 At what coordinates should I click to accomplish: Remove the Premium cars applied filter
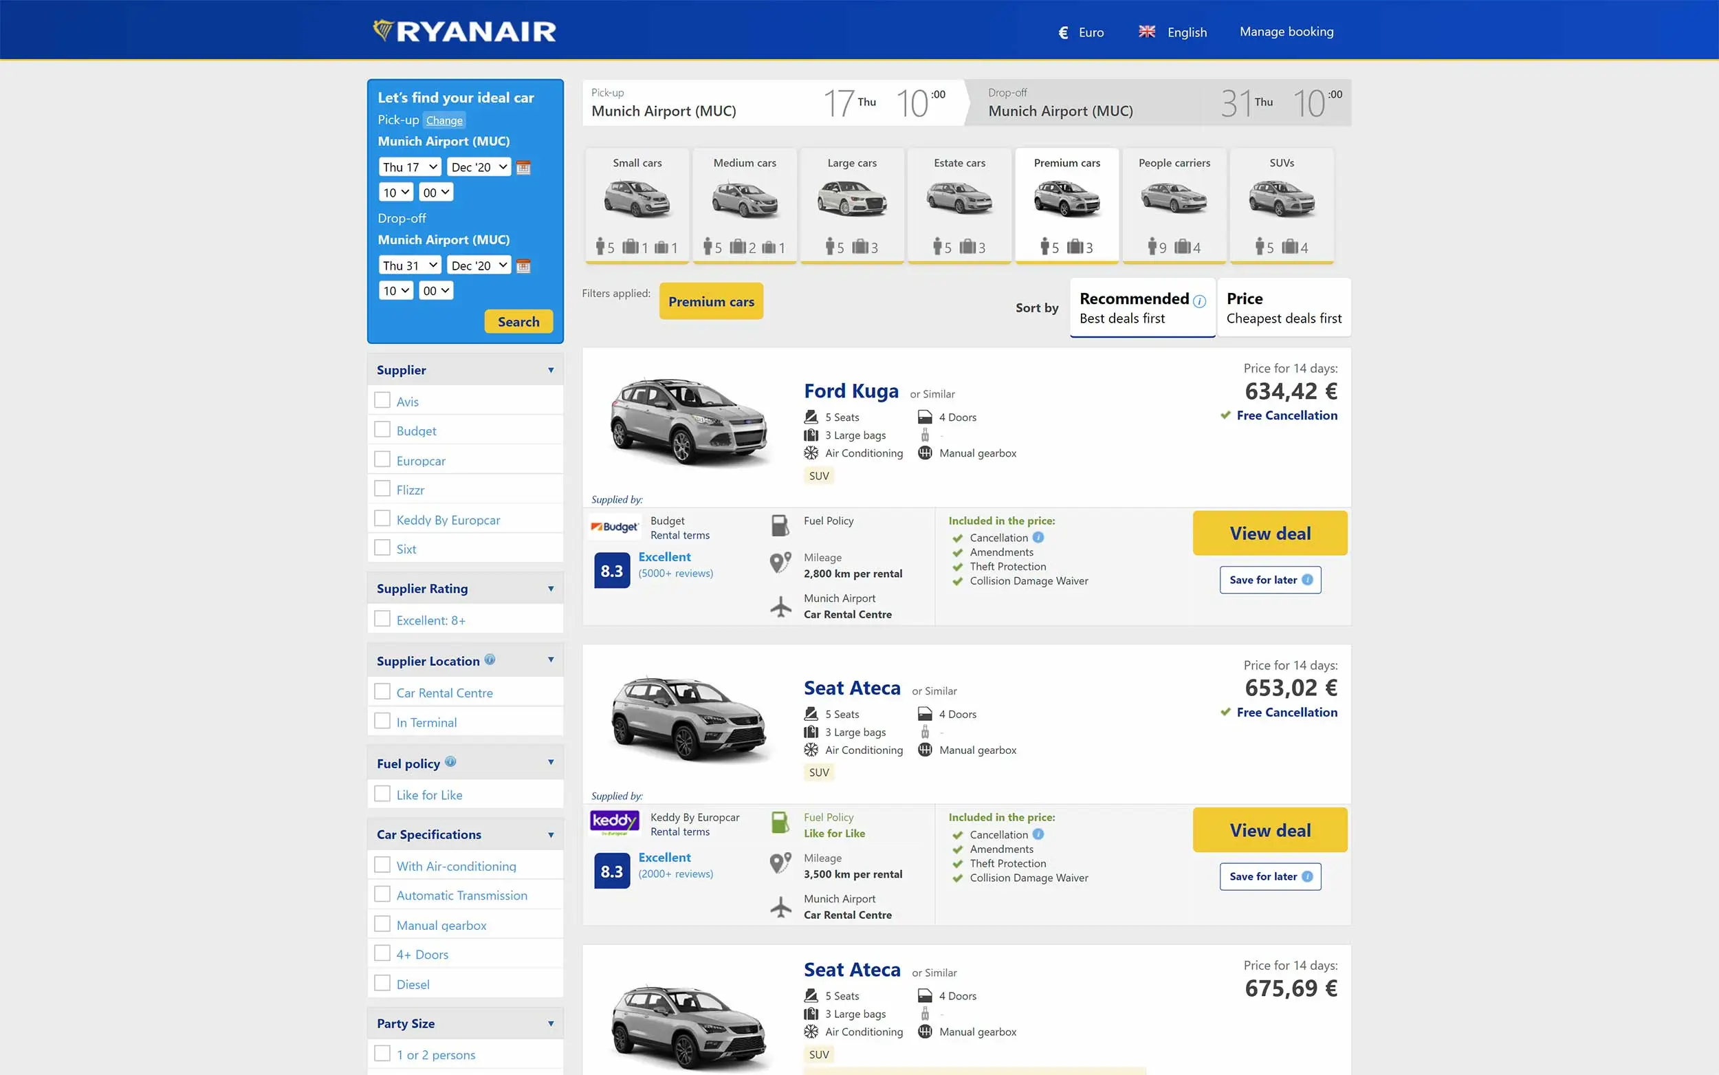coord(710,301)
